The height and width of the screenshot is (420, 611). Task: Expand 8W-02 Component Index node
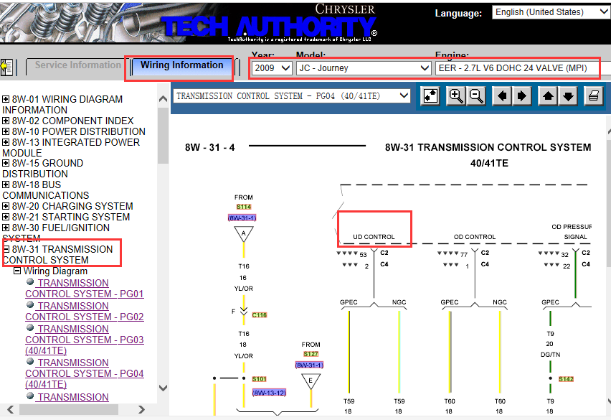[6, 121]
